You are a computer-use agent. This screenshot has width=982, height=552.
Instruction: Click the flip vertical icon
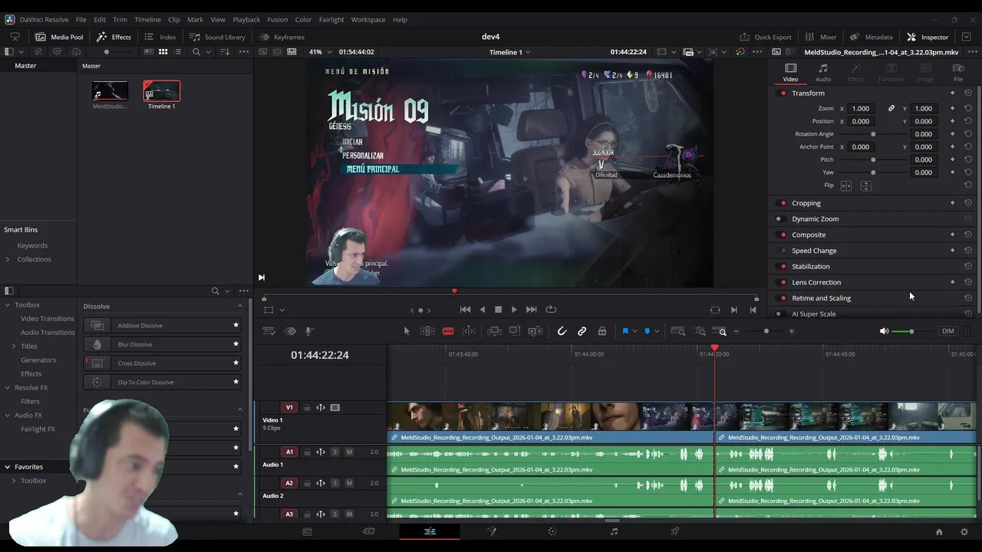[865, 186]
